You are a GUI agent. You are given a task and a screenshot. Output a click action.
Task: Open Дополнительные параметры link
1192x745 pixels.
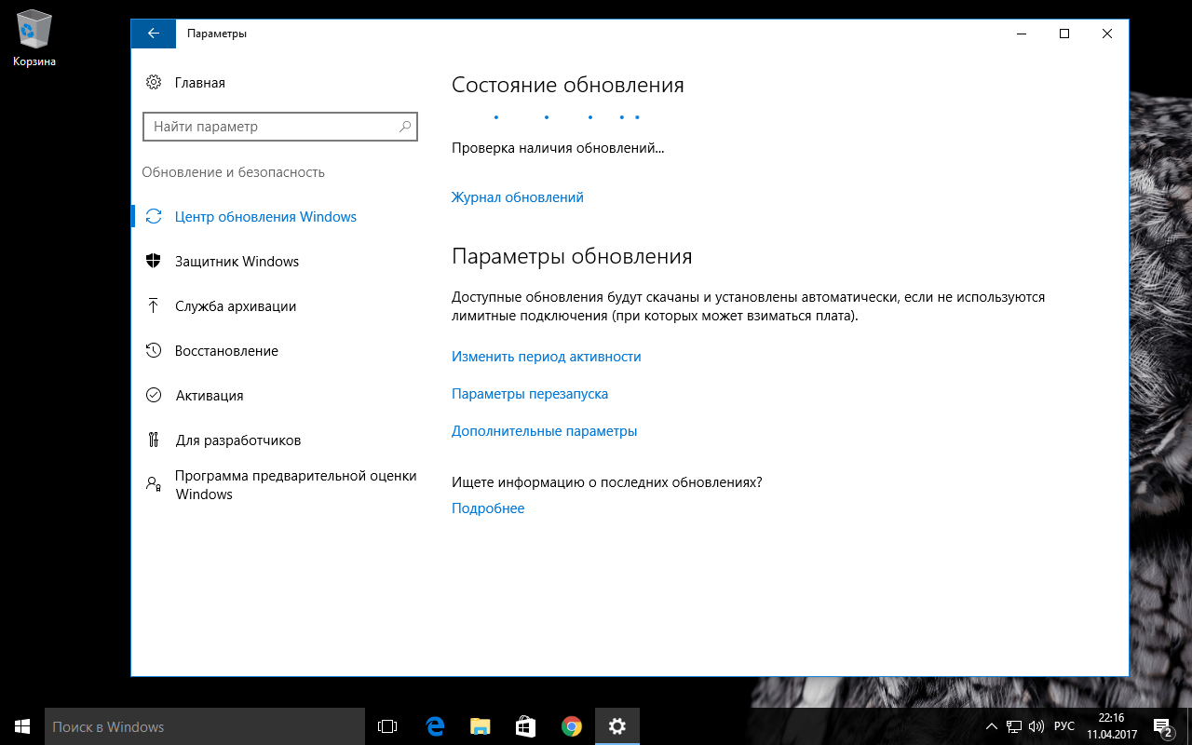click(x=544, y=431)
